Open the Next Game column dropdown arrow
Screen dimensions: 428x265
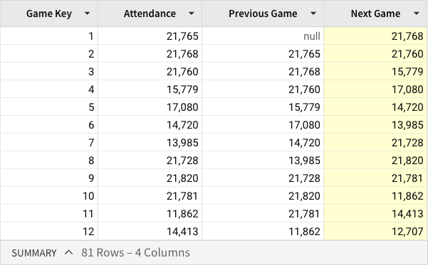click(417, 13)
